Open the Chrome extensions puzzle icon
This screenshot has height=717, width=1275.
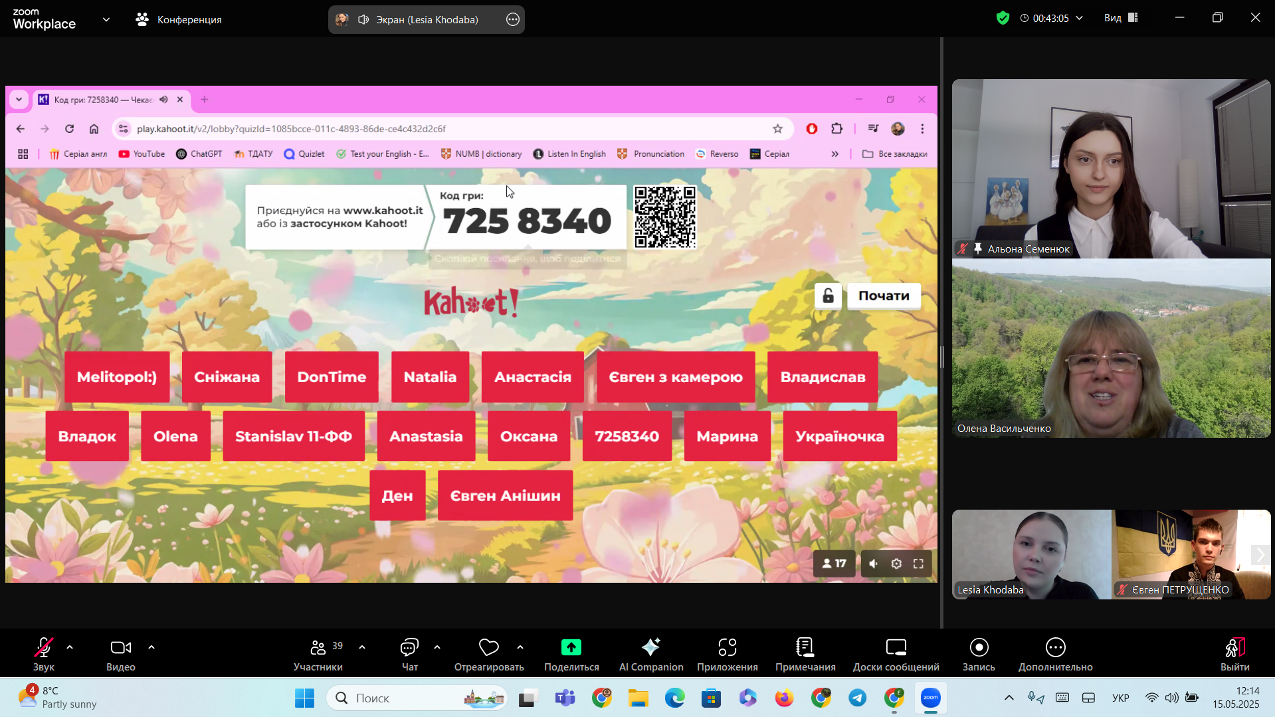pyautogui.click(x=837, y=129)
